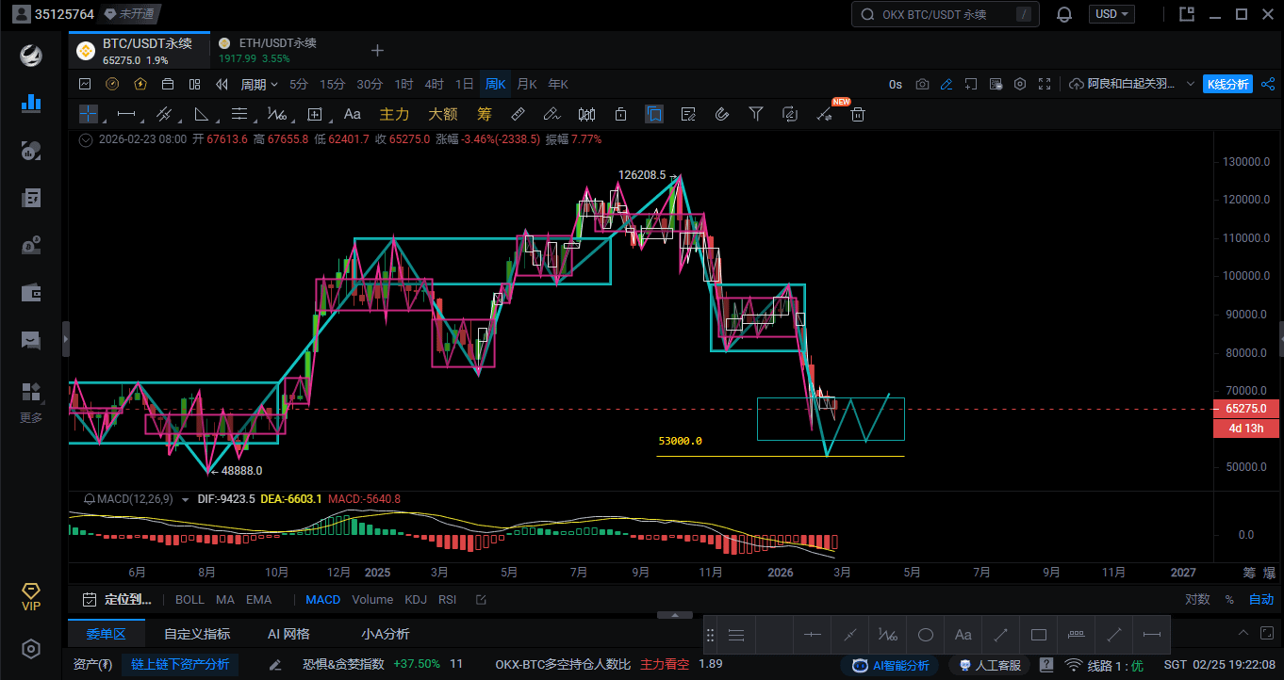Open the notification bell
Viewport: 1284px width, 680px height.
(1064, 14)
